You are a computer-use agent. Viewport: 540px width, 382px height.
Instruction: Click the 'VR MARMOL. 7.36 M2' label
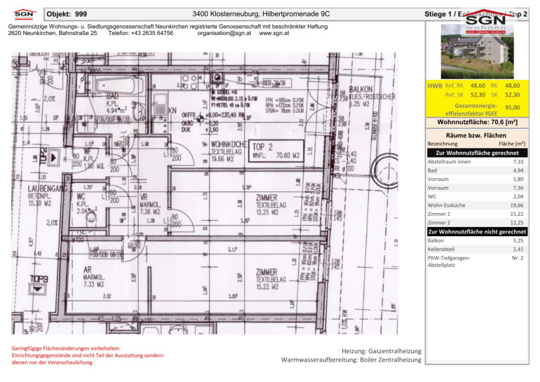(x=150, y=204)
